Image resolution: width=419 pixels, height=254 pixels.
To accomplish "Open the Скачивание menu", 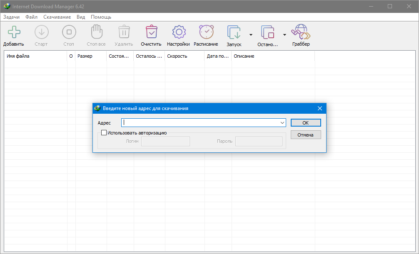I will click(x=57, y=17).
